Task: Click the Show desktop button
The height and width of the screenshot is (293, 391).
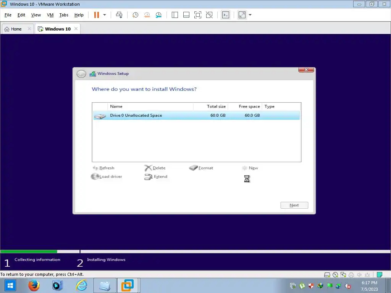Action: click(x=388, y=285)
